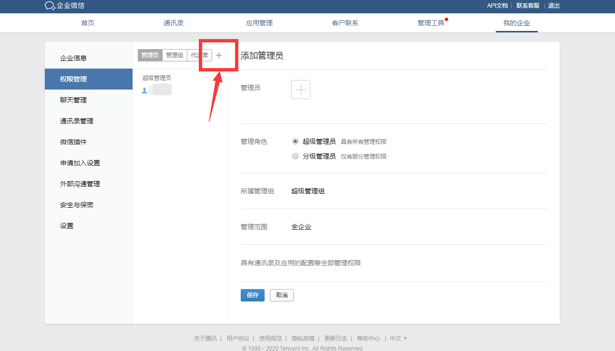Viewport: 615px width, 351px height.
Task: Open the 关于腾讯 footer link
Action: point(205,339)
